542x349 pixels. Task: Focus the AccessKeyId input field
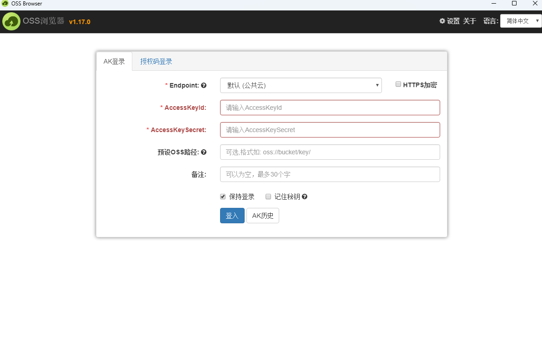(330, 108)
